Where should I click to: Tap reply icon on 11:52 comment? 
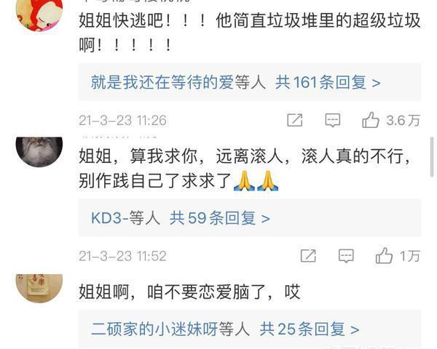click(346, 256)
